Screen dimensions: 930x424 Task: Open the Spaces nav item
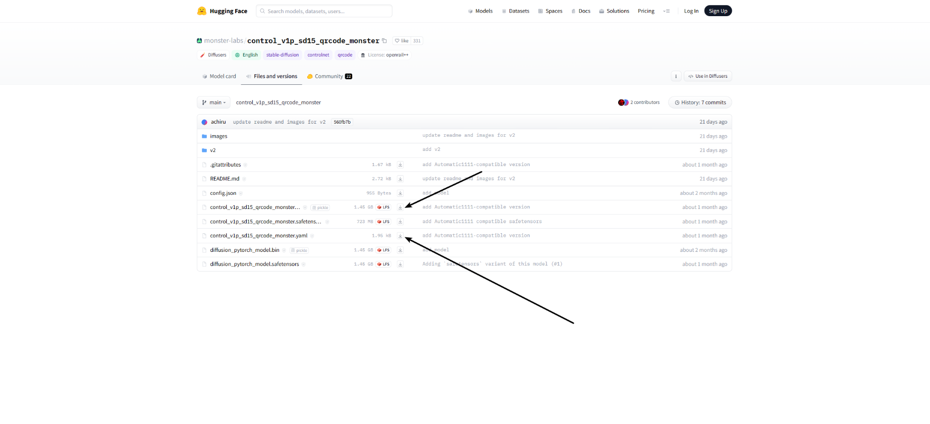point(550,11)
